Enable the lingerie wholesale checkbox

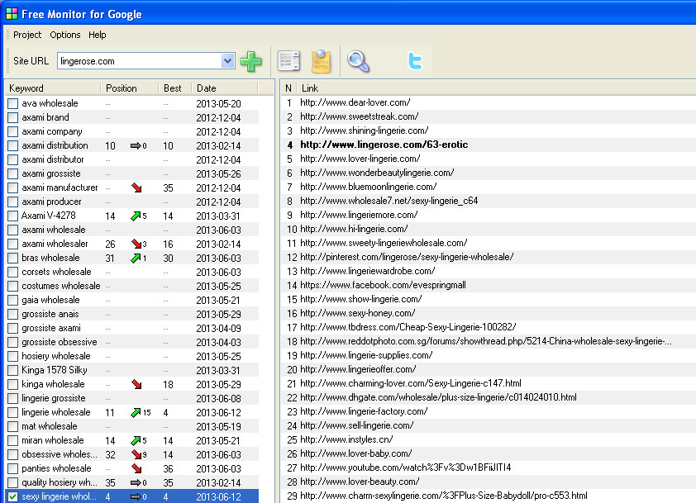[13, 412]
